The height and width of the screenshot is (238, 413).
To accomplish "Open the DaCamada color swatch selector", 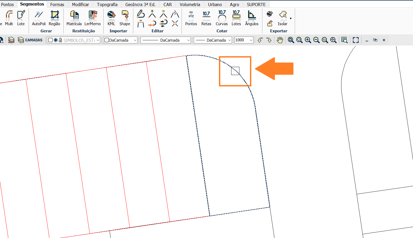I will pyautogui.click(x=120, y=40).
